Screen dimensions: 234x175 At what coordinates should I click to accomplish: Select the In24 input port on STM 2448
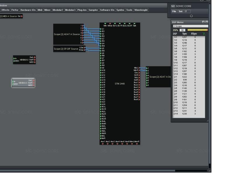pyautogui.click(x=101, y=104)
